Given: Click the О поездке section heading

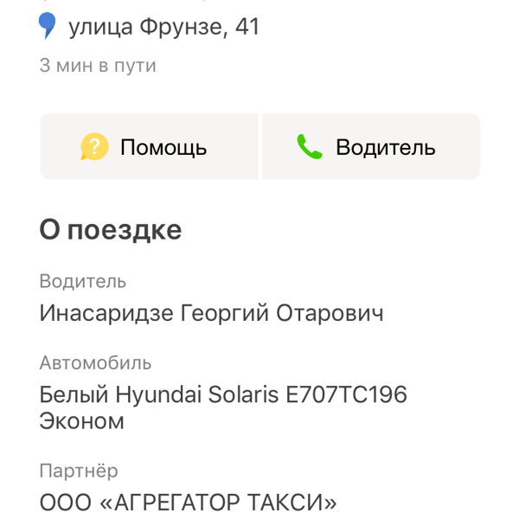Looking at the screenshot, I should point(111,230).
